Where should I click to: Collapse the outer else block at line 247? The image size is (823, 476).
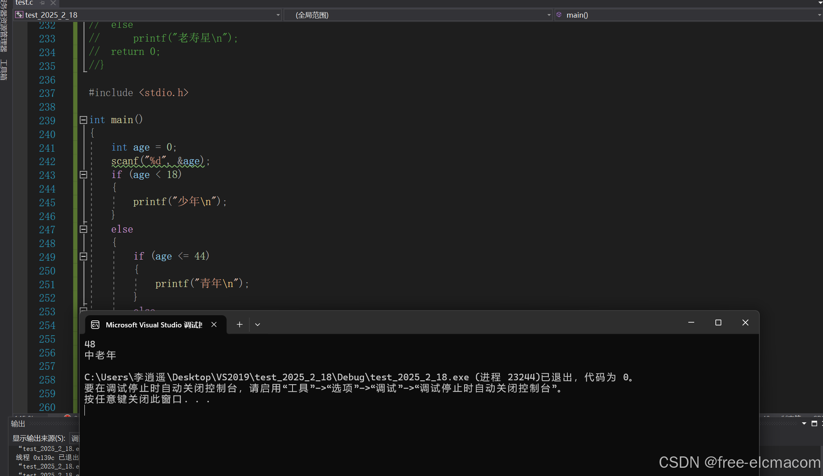point(83,229)
